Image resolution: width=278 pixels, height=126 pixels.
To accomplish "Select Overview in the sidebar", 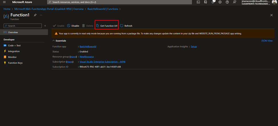I will 24,32.
